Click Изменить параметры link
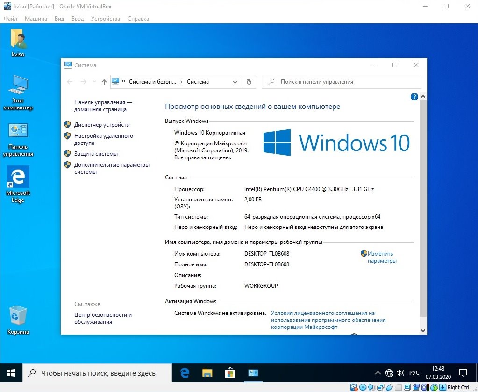 [382, 257]
